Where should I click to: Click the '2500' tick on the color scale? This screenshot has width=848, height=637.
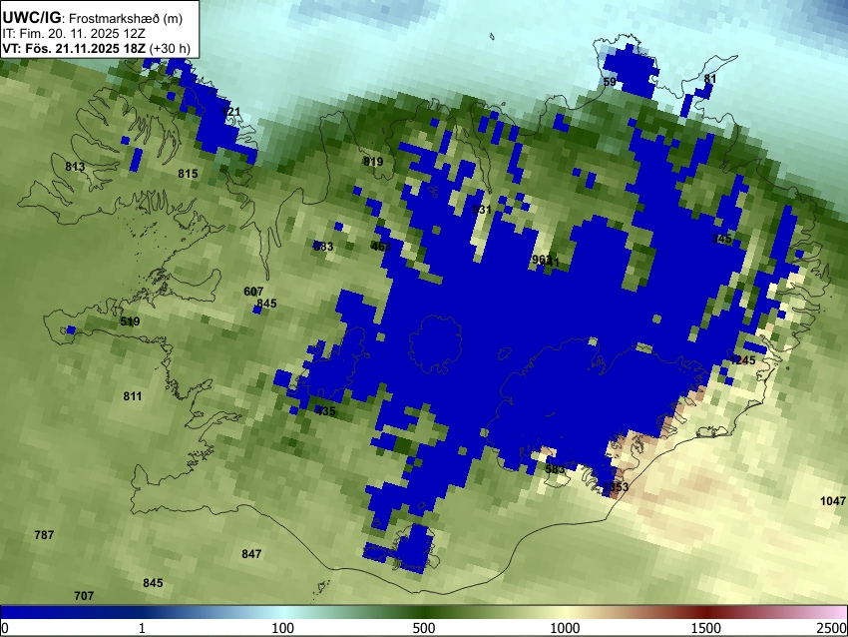pyautogui.click(x=832, y=628)
